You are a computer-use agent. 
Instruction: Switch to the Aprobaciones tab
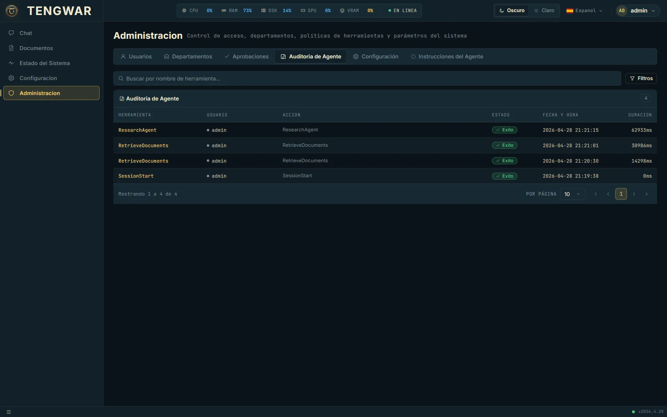246,56
